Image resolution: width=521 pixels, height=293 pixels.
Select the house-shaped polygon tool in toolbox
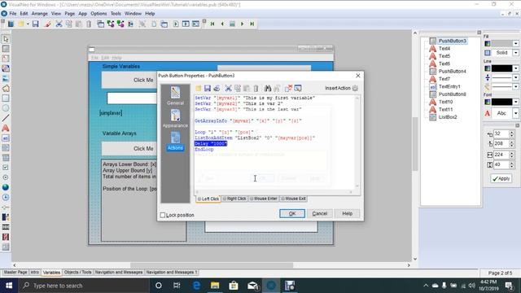(6, 89)
